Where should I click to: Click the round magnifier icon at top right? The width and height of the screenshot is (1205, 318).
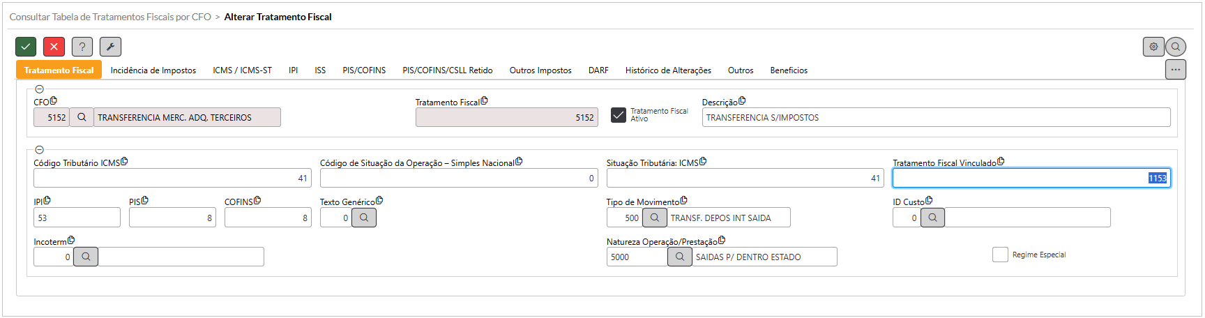point(1176,47)
